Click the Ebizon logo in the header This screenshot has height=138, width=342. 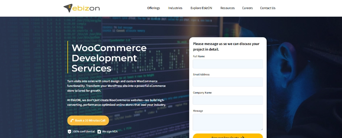(x=82, y=8)
